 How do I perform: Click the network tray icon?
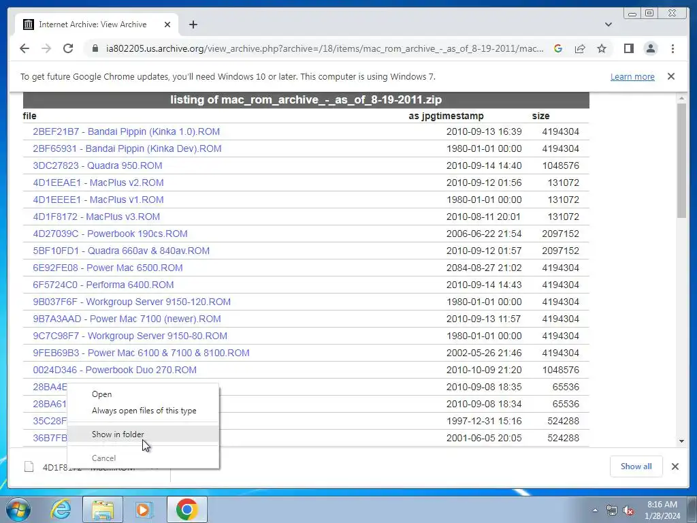(x=612, y=510)
